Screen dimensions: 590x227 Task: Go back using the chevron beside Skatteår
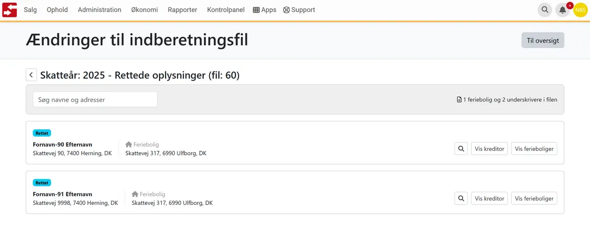click(x=31, y=75)
